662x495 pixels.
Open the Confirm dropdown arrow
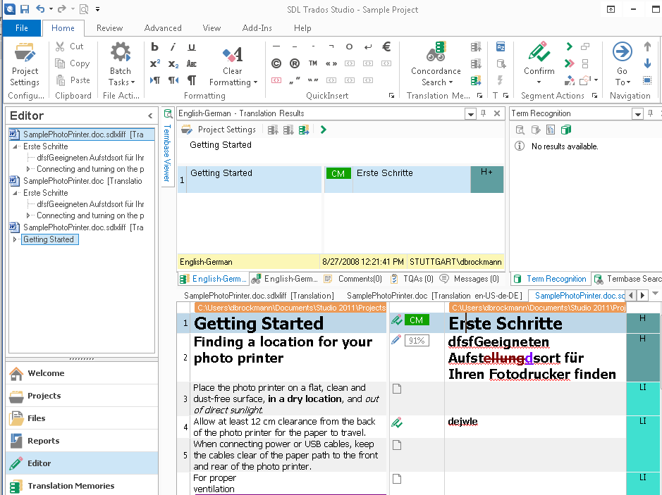[539, 82]
